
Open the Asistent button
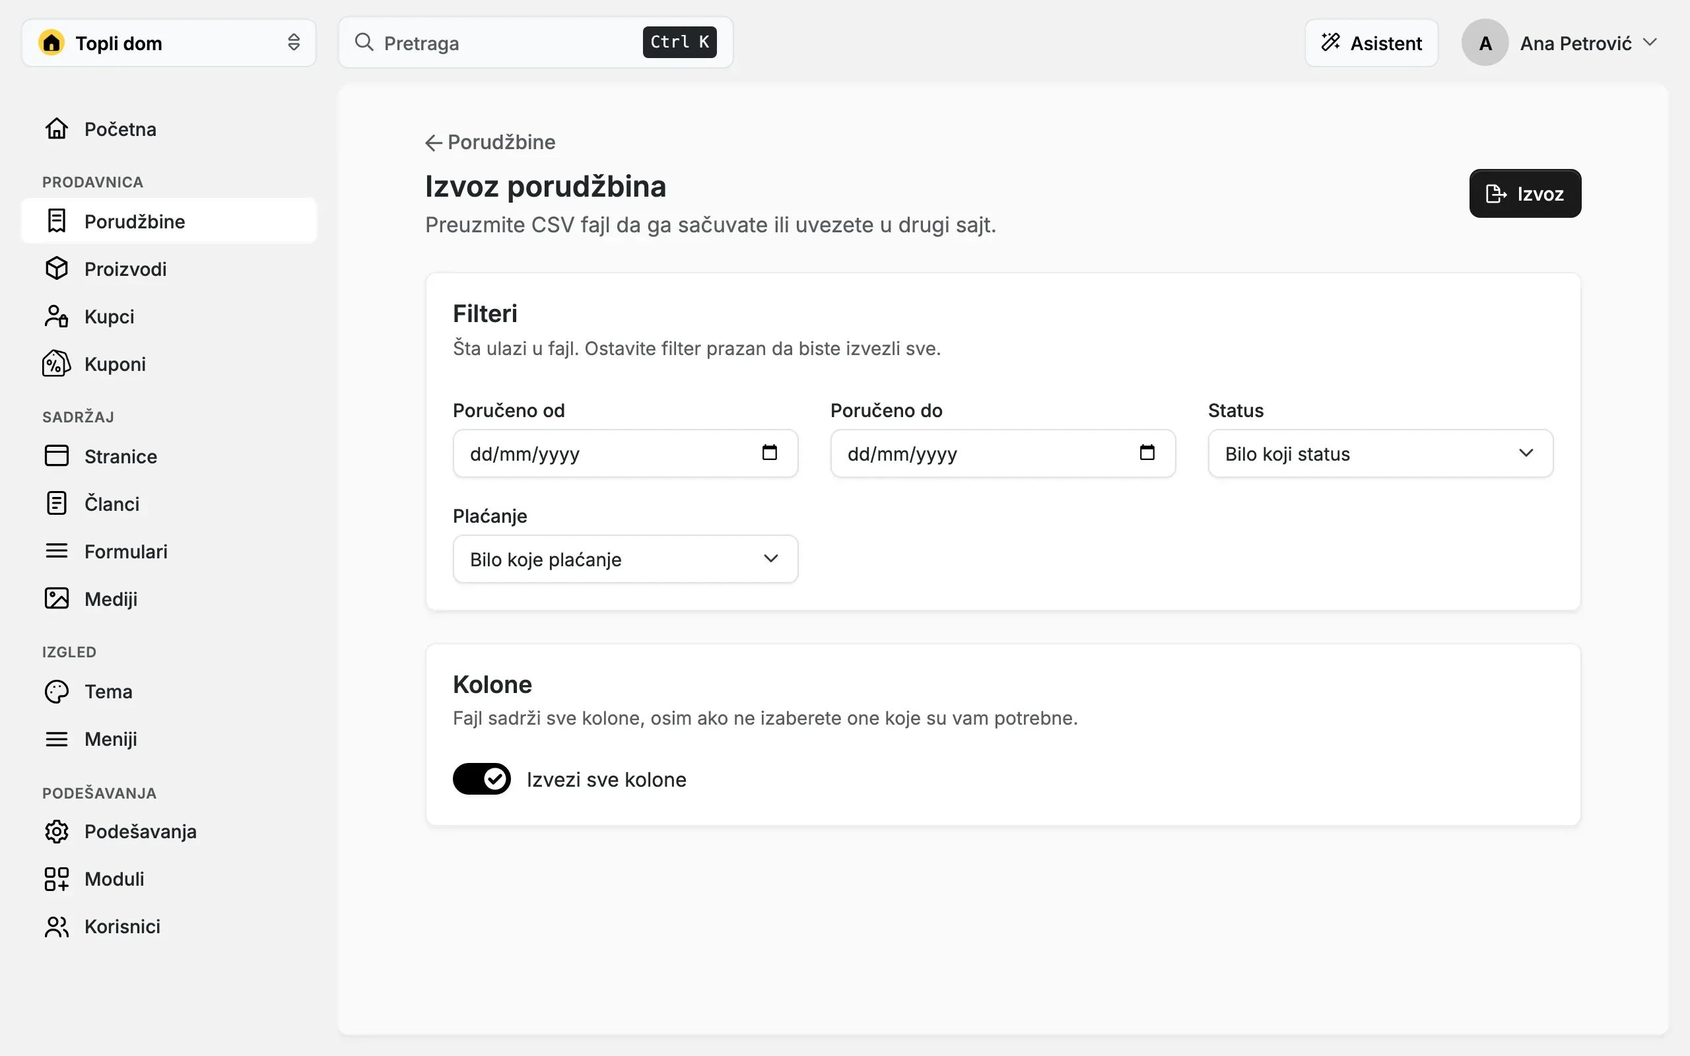click(x=1371, y=43)
